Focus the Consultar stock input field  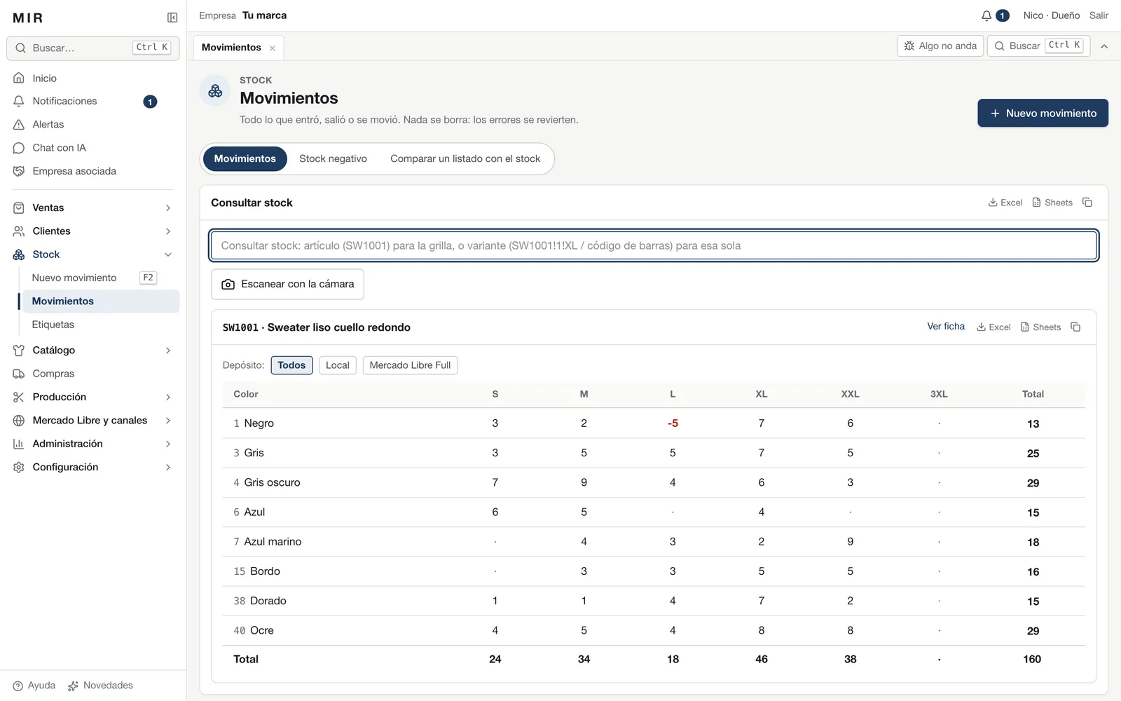pos(654,245)
